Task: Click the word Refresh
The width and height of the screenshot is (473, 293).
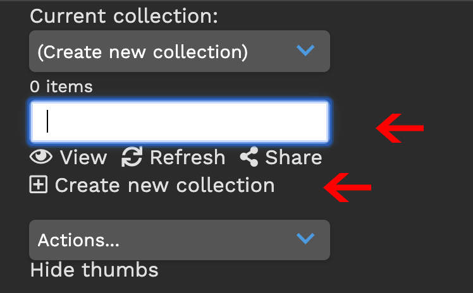Action: [x=188, y=157]
